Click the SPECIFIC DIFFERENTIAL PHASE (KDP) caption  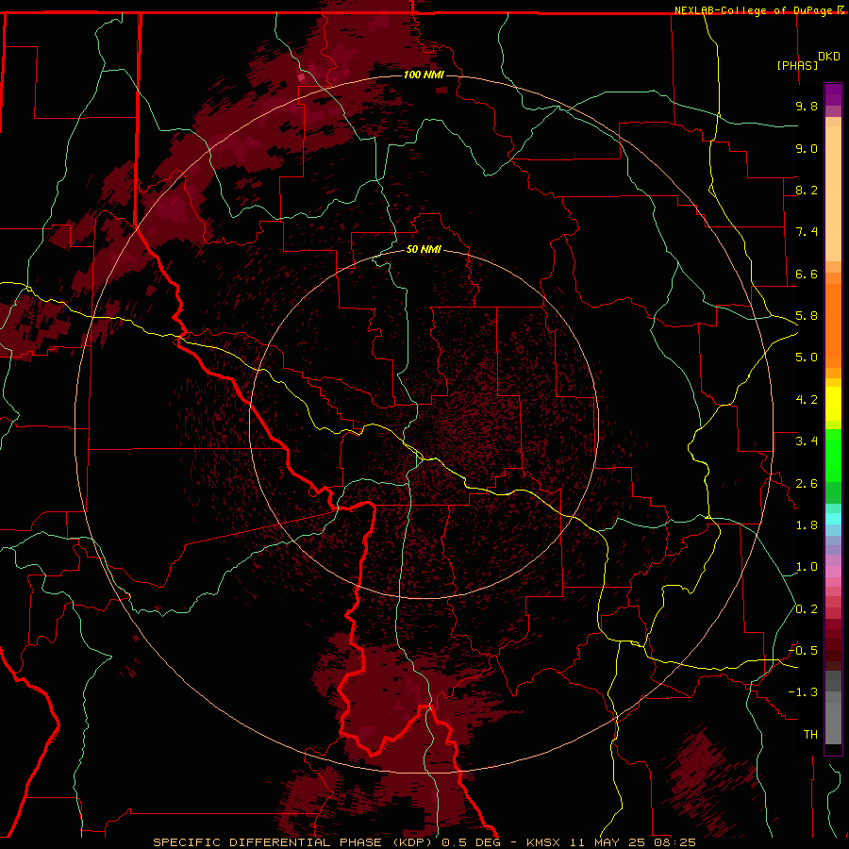tap(294, 842)
